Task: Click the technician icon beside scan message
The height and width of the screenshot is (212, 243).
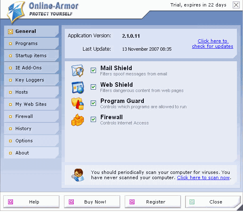Action: point(78,175)
